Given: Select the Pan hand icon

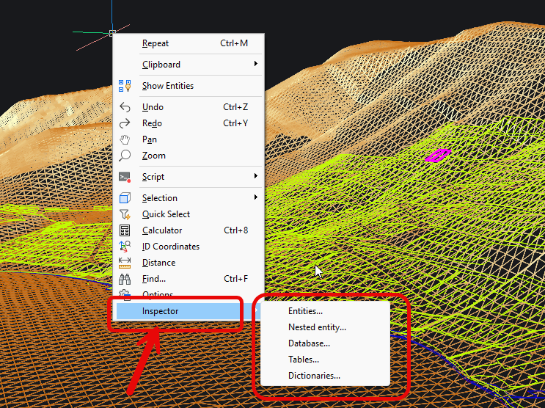Looking at the screenshot, I should (x=125, y=139).
